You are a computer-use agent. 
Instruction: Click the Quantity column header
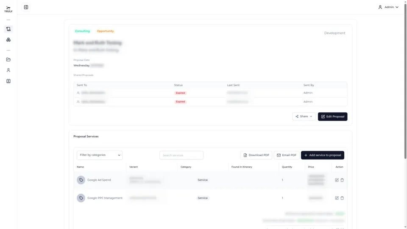287,167
